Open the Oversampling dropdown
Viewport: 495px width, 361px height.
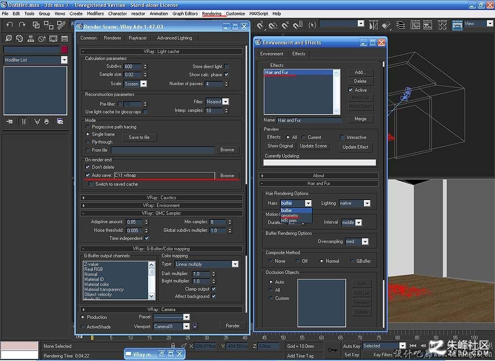(365, 242)
